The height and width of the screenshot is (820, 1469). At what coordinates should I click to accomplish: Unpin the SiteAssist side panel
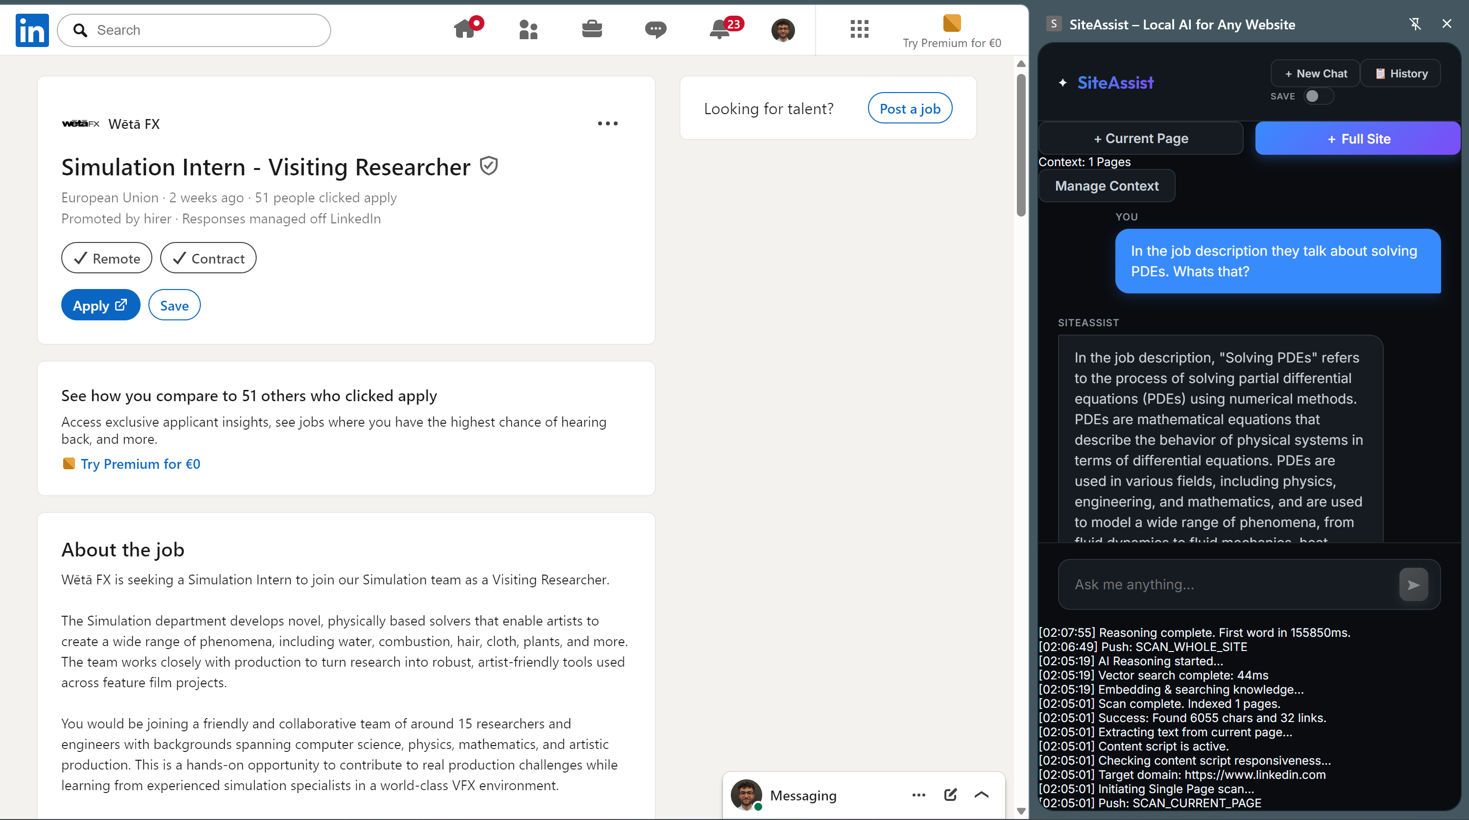[1415, 24]
